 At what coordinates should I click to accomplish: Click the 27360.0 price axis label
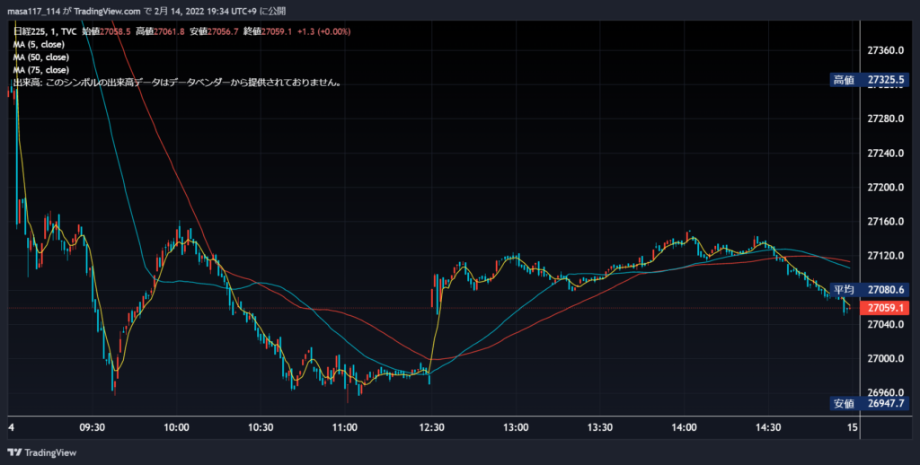click(x=885, y=50)
